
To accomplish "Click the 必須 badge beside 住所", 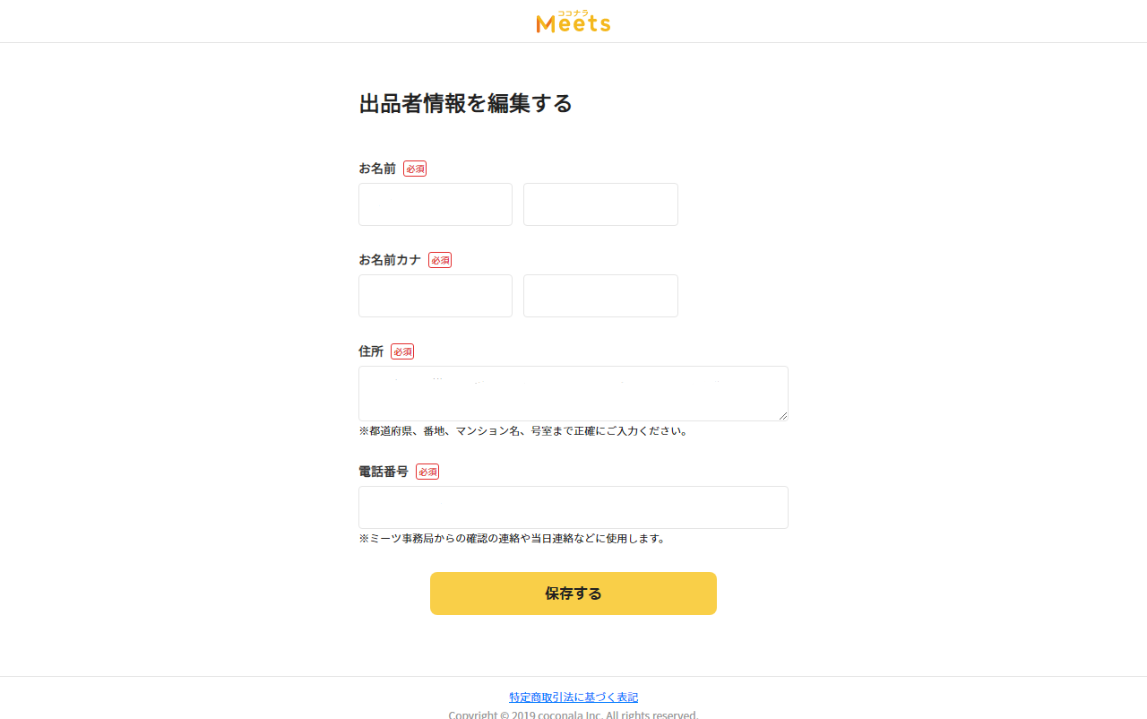I will click(402, 351).
